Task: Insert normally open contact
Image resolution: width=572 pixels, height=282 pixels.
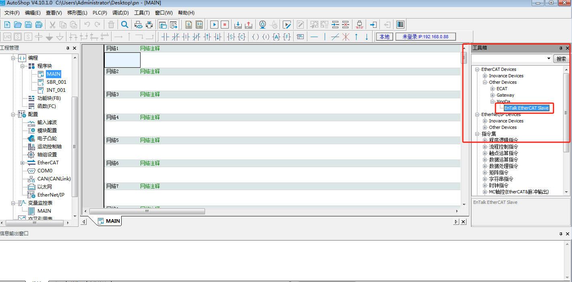Action: click(165, 37)
